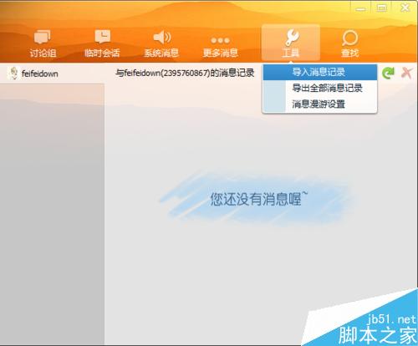The width and height of the screenshot is (418, 346).
Task: Click the 工具 wrench tools button
Action: click(291, 43)
